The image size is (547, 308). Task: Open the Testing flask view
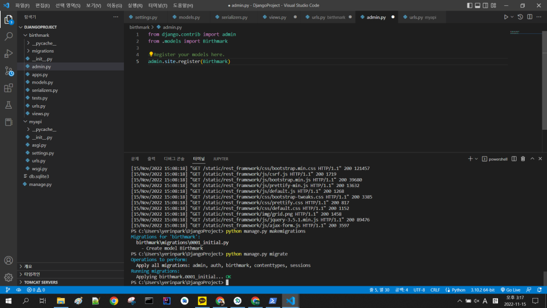click(x=8, y=105)
